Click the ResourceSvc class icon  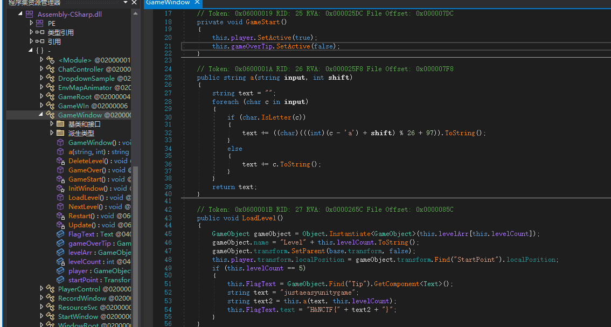(x=50, y=307)
